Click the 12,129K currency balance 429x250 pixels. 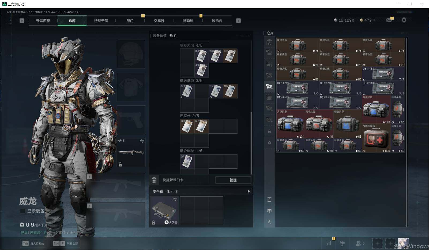344,20
